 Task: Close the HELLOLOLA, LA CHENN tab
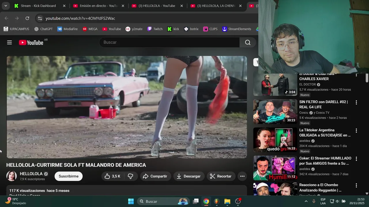click(240, 6)
